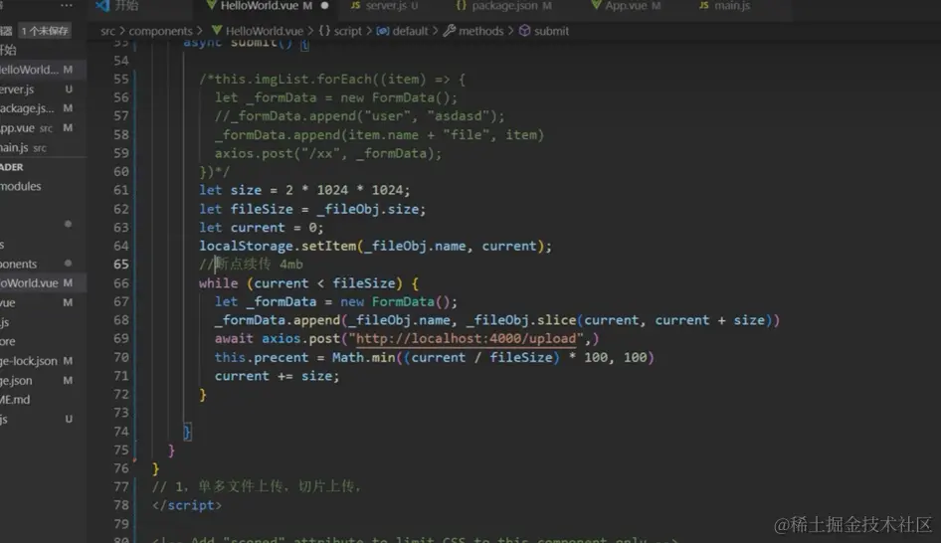Click the unsaved dot on HelloWorld.vue tab
Screen dimensions: 941x543
pos(324,5)
